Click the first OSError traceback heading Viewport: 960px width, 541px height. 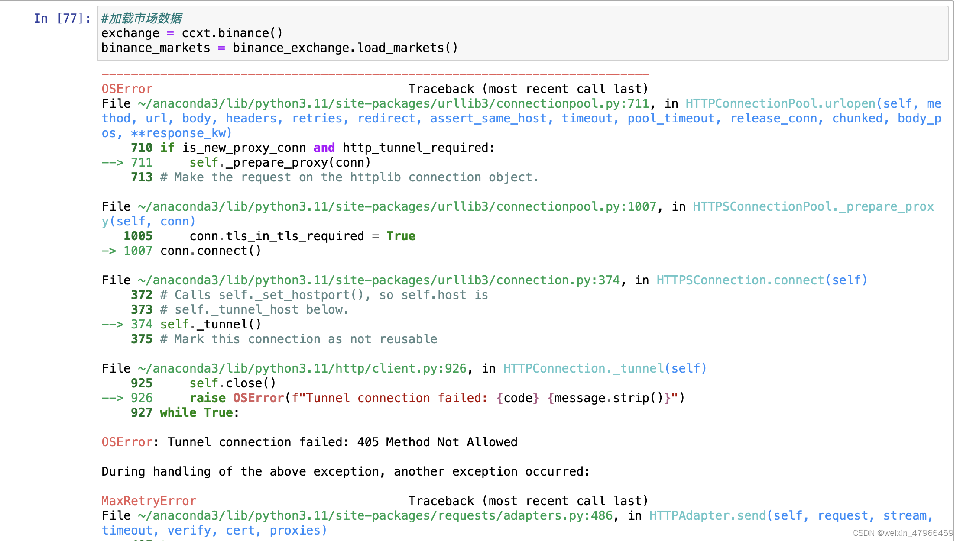pyautogui.click(x=127, y=89)
